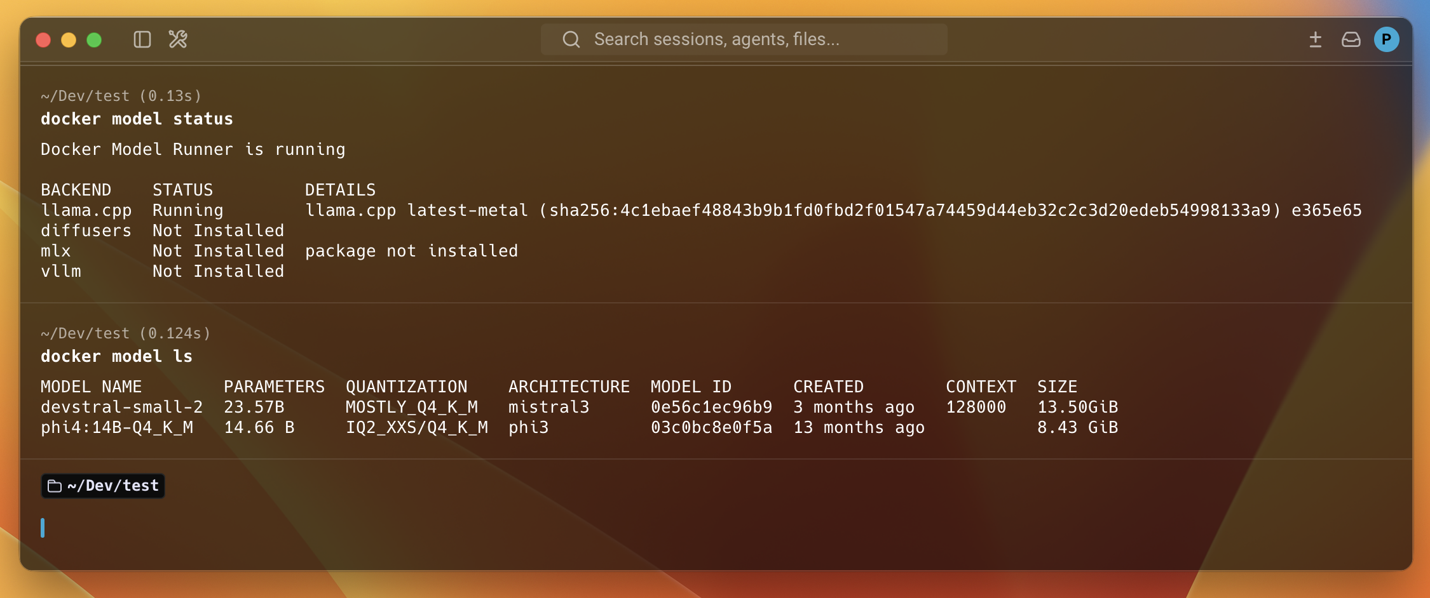Image resolution: width=1430 pixels, height=598 pixels.
Task: Focus the Search sessions, agents, files field
Action: click(x=744, y=39)
